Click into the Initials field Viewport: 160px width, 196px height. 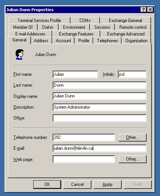tap(132, 74)
